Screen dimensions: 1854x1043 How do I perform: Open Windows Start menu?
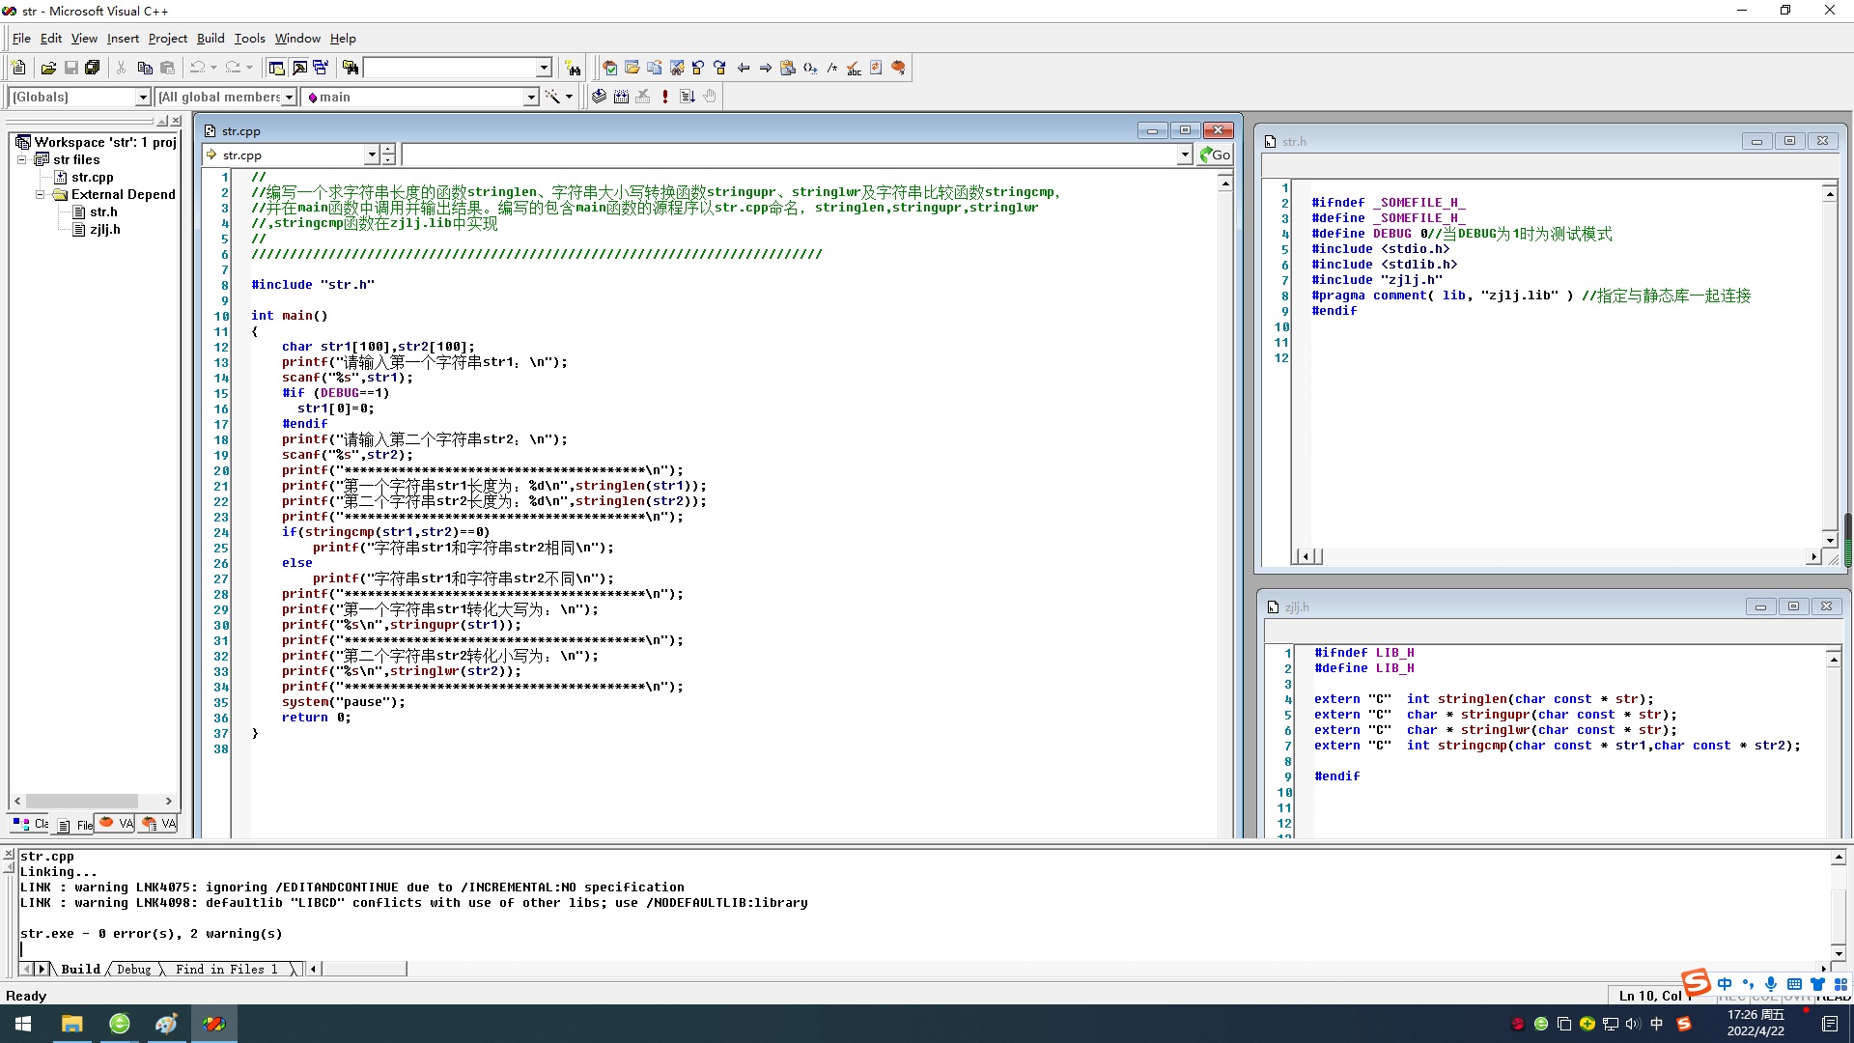pyautogui.click(x=23, y=1024)
